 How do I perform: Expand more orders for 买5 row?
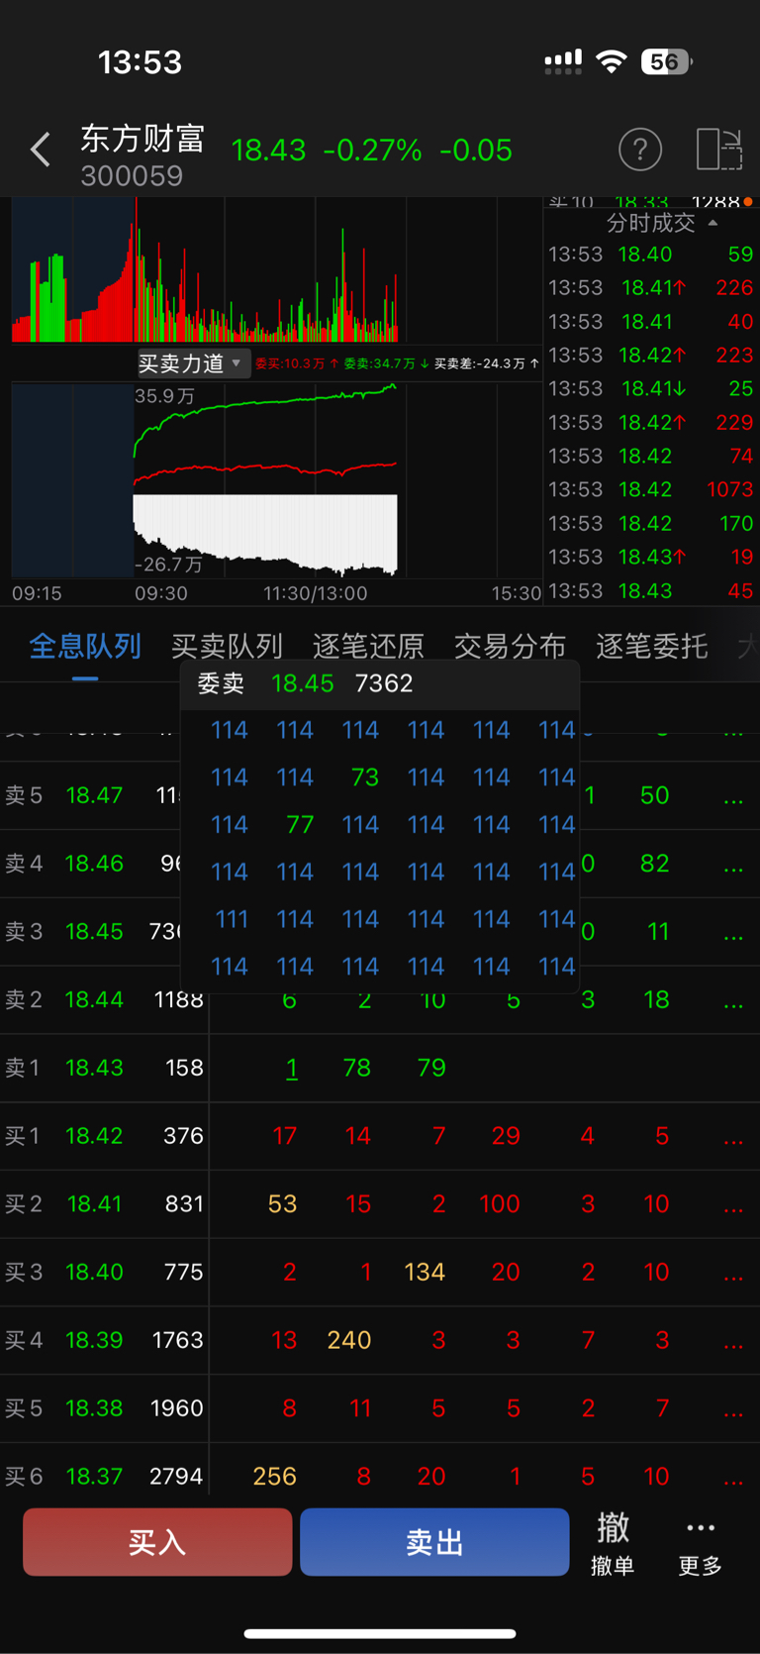(733, 1410)
